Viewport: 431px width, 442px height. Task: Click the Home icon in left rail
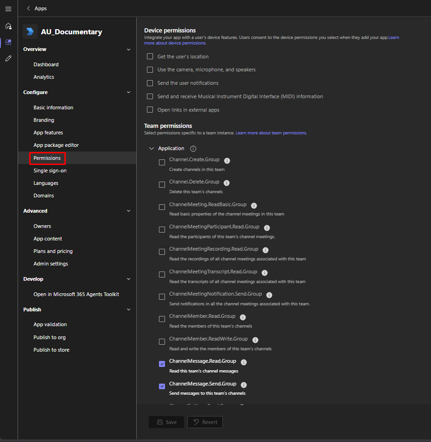(x=8, y=26)
